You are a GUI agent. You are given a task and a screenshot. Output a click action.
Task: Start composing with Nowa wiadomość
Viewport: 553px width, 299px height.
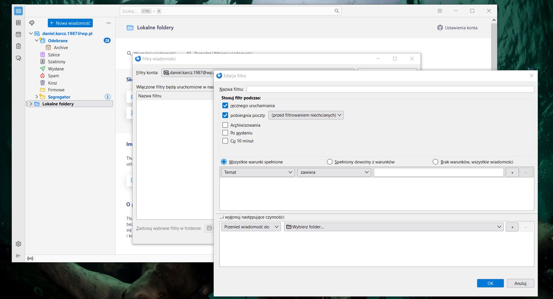[x=70, y=23]
